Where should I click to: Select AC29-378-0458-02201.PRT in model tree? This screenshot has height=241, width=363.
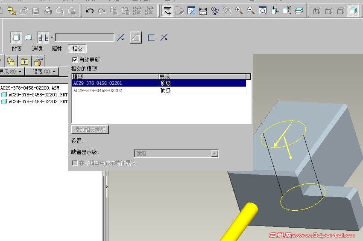tap(38, 95)
